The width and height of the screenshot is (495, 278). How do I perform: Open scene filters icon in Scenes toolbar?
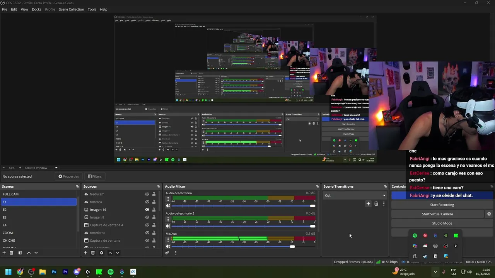(20, 253)
